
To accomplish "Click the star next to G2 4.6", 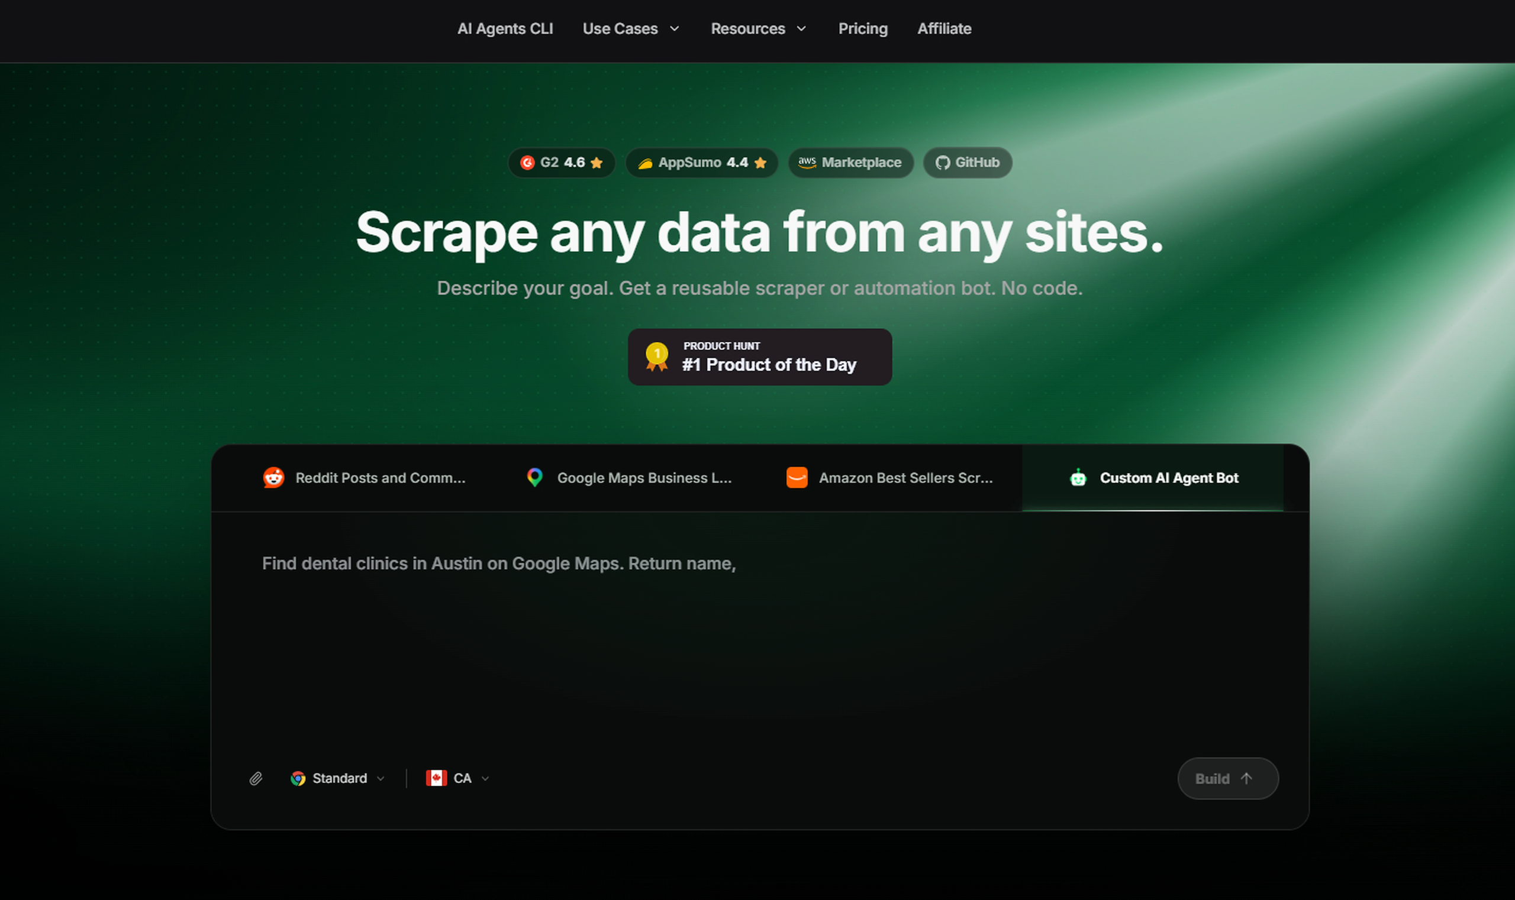I will click(597, 163).
